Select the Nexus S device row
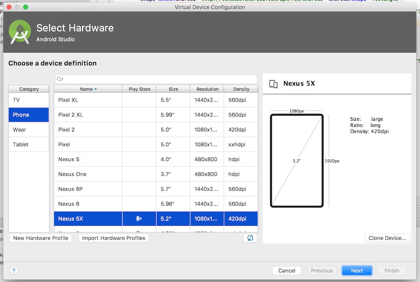Image resolution: width=420 pixels, height=282 pixels. pos(156,159)
